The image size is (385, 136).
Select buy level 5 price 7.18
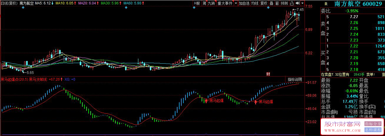tap(354, 69)
